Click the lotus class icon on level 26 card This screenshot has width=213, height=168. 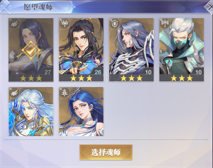pyautogui.click(x=65, y=24)
